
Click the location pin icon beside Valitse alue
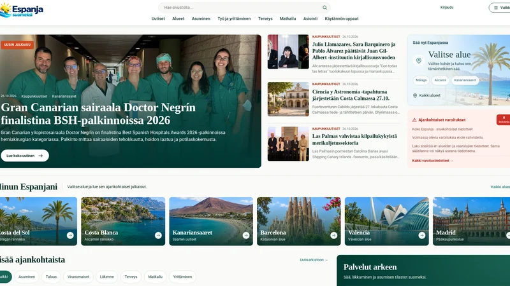(x=419, y=60)
